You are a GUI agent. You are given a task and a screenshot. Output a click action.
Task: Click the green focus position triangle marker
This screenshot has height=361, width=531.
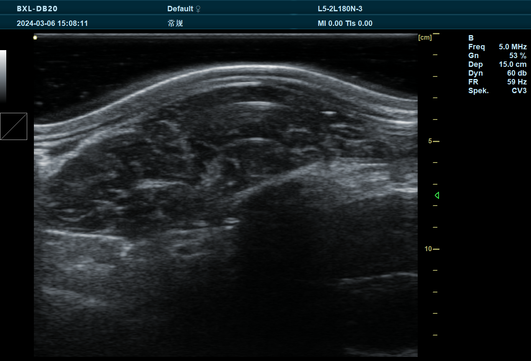point(437,195)
